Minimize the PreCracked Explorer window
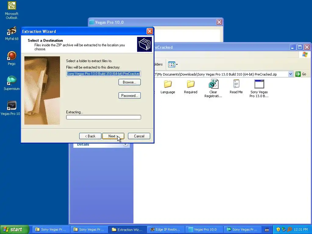This screenshot has width=312, height=234. pos(292,47)
